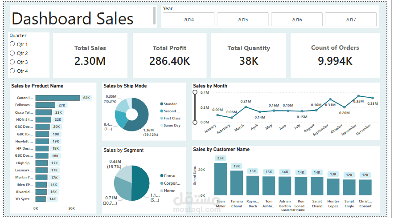394x218 pixels.
Task: Click the Second Class legend color marker
Action: [162, 111]
